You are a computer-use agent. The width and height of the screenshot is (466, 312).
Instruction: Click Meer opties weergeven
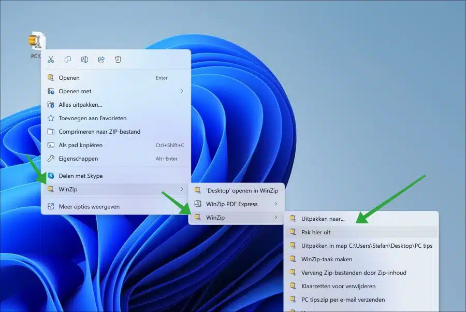click(x=116, y=206)
